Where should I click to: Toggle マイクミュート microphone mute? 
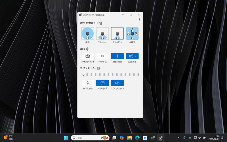click(x=87, y=83)
